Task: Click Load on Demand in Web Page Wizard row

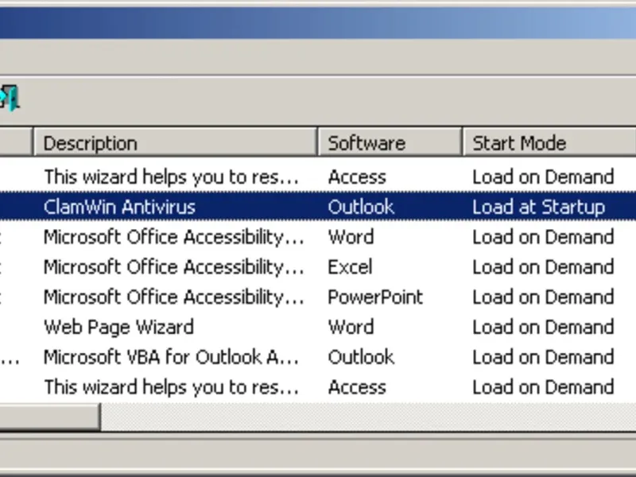Action: tap(543, 327)
